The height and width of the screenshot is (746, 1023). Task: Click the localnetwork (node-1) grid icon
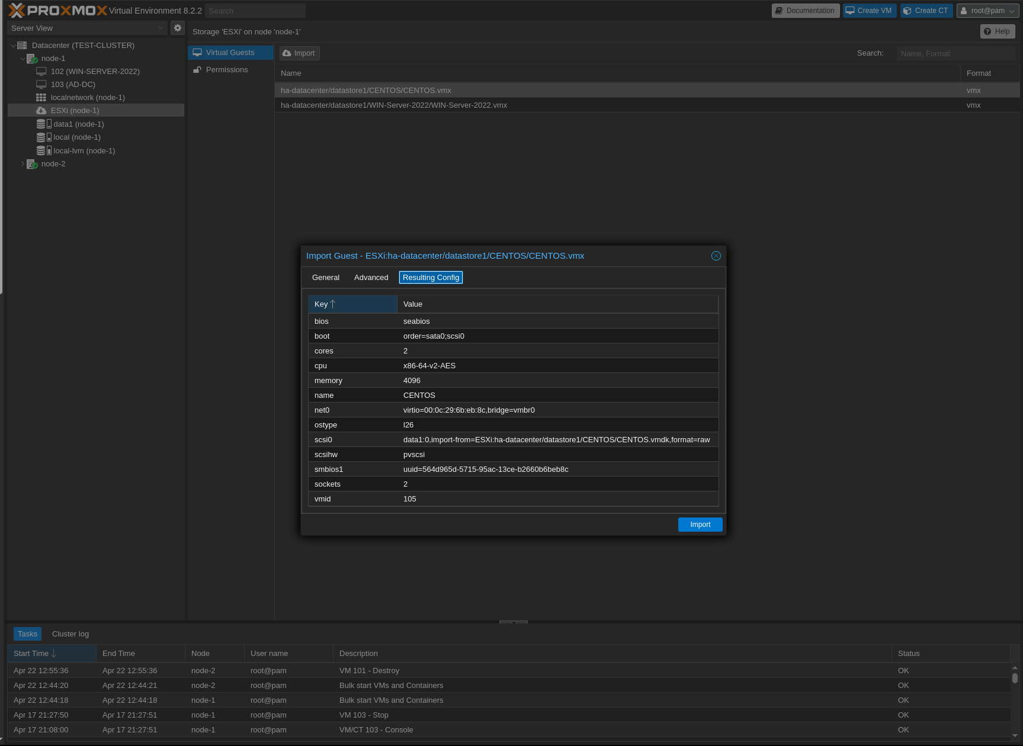pyautogui.click(x=41, y=98)
